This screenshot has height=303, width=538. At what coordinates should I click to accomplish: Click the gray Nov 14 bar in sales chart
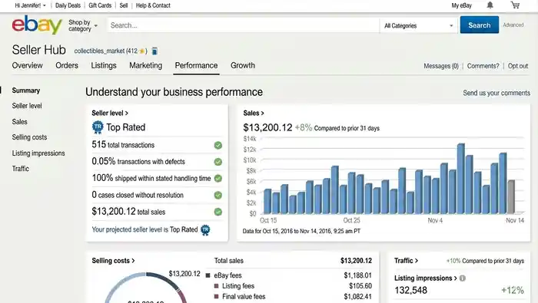point(511,196)
